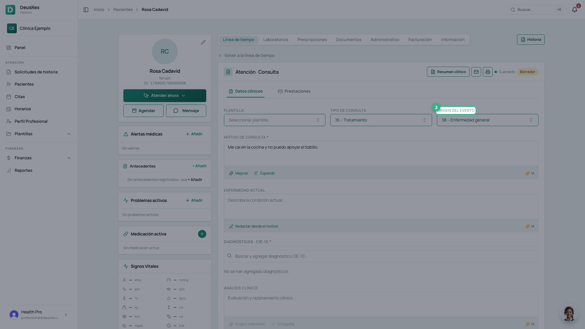The height and width of the screenshot is (329, 585).
Task: Switch to the Prestaciones sub-tab
Action: click(294, 91)
